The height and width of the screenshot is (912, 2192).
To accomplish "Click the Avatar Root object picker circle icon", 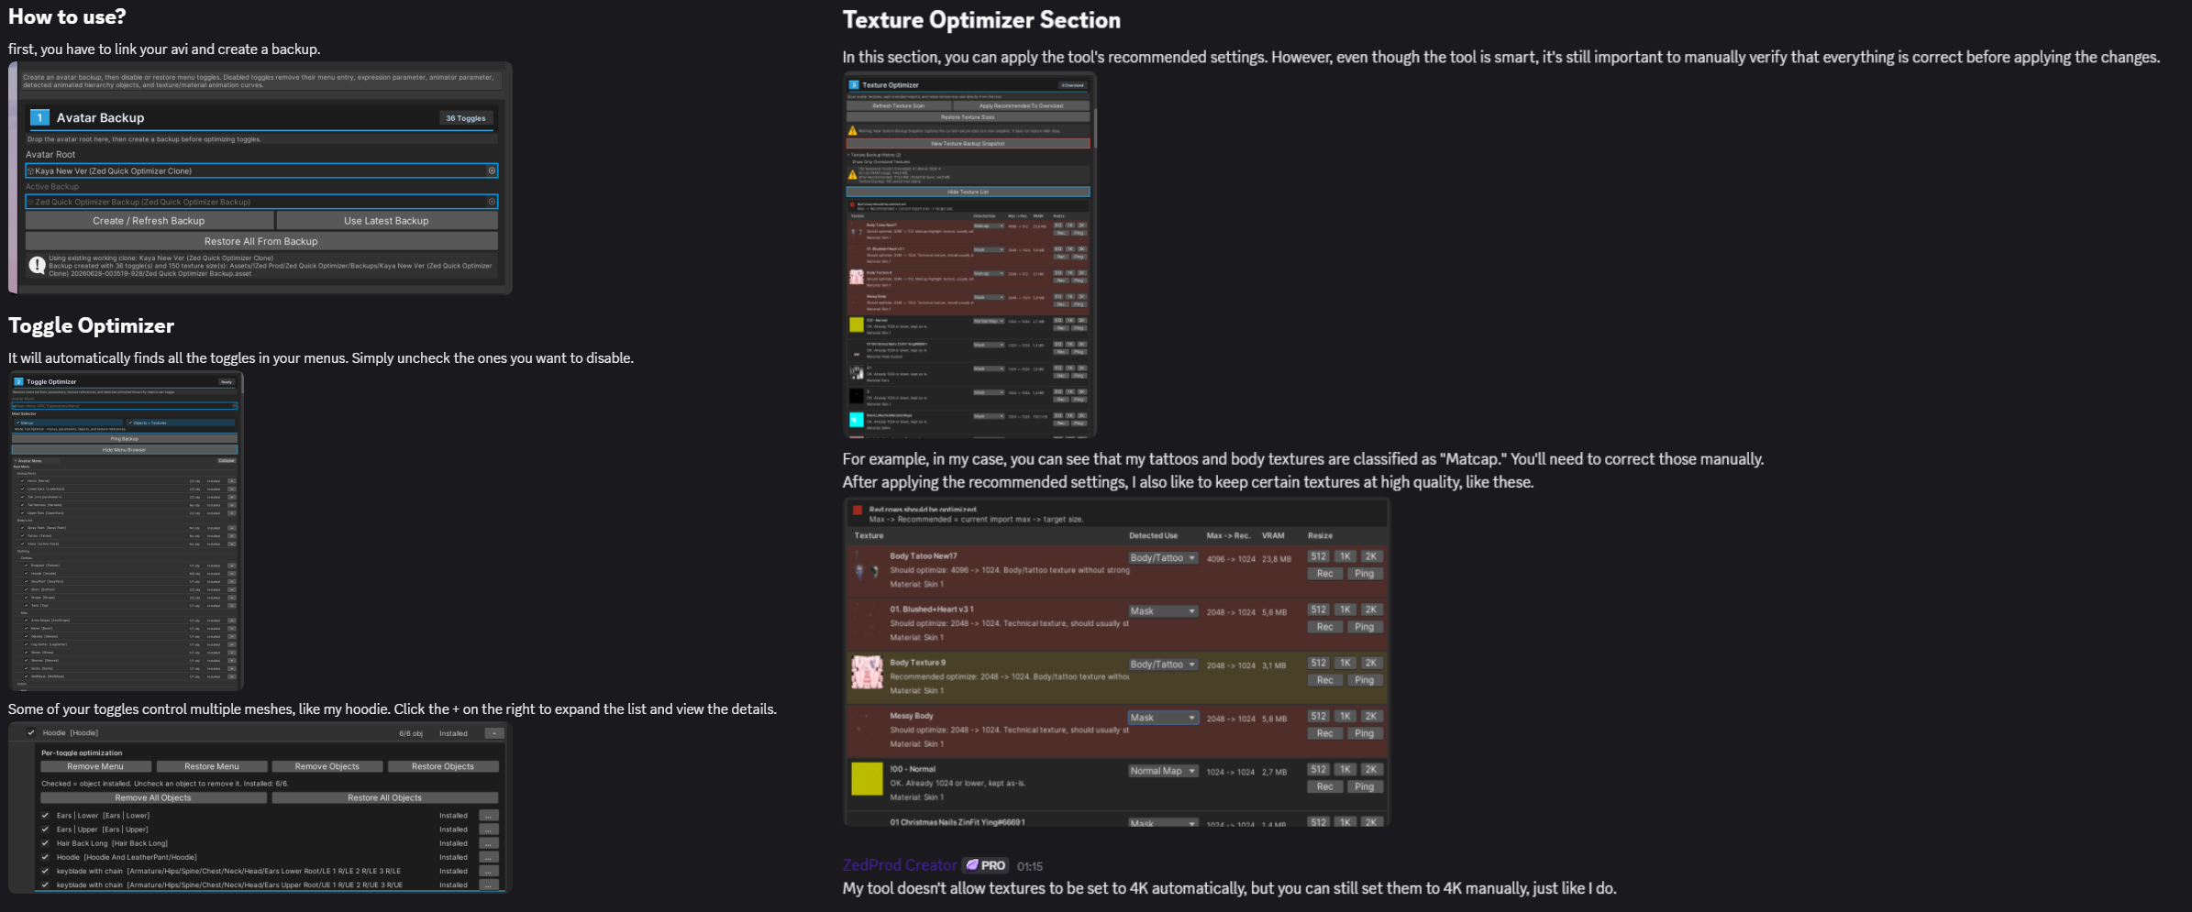I will point(492,170).
